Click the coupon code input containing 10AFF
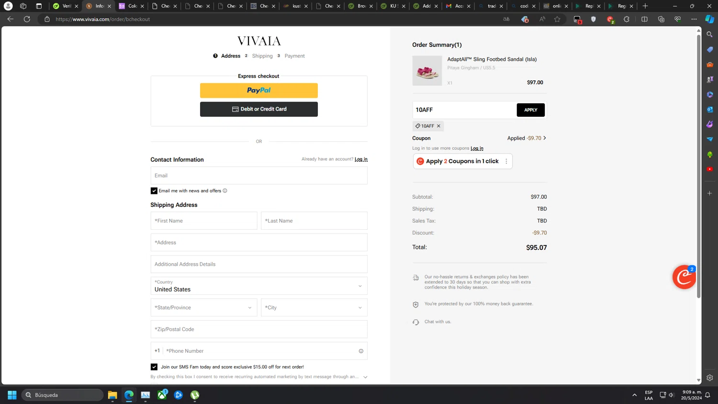This screenshot has width=718, height=404. [x=464, y=110]
